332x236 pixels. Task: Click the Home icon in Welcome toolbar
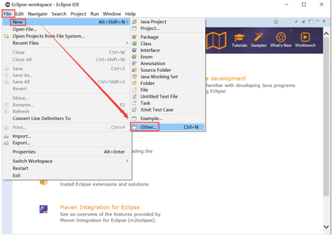coord(276,21)
